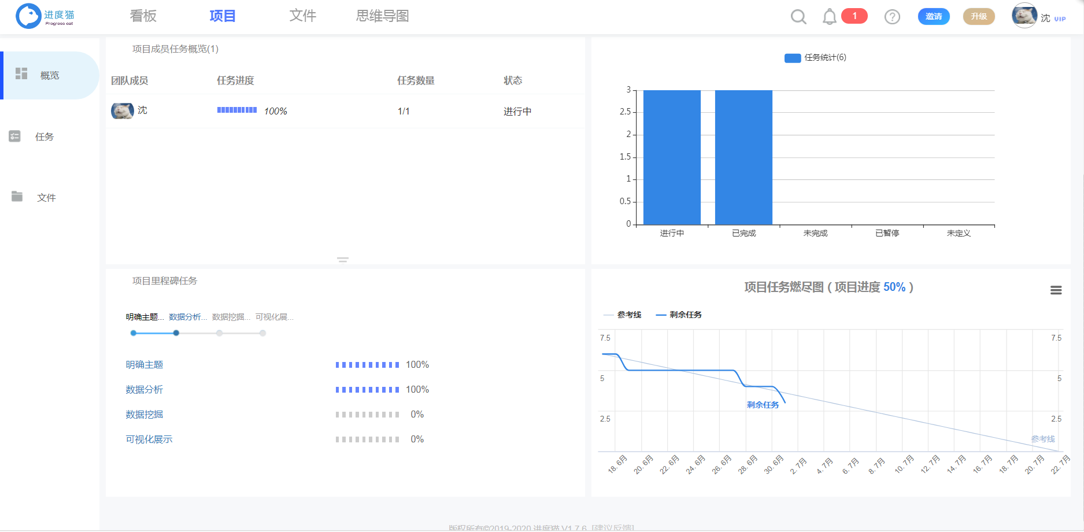
Task: Click the 可视化展示 0% progress bar
Action: coord(368,439)
